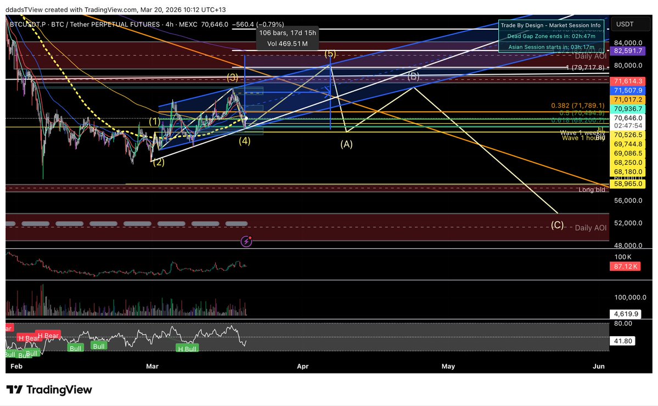
Task: Select the yellow 68,180.0 price label
Action: click(x=628, y=172)
